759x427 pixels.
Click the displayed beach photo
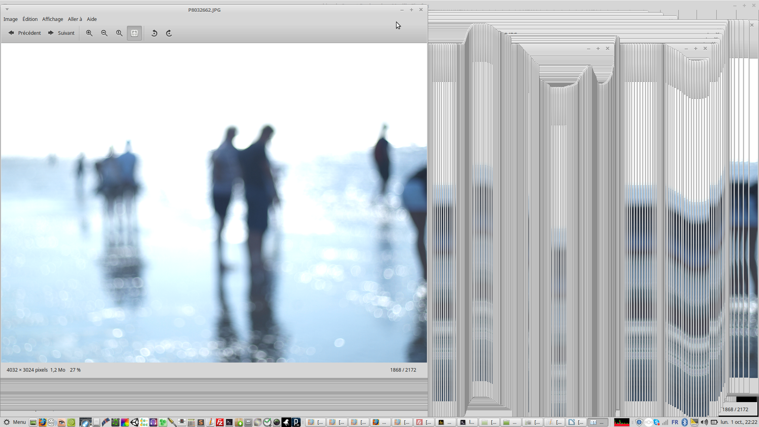[213, 202]
